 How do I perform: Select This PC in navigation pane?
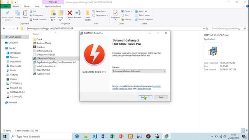coord(12,48)
